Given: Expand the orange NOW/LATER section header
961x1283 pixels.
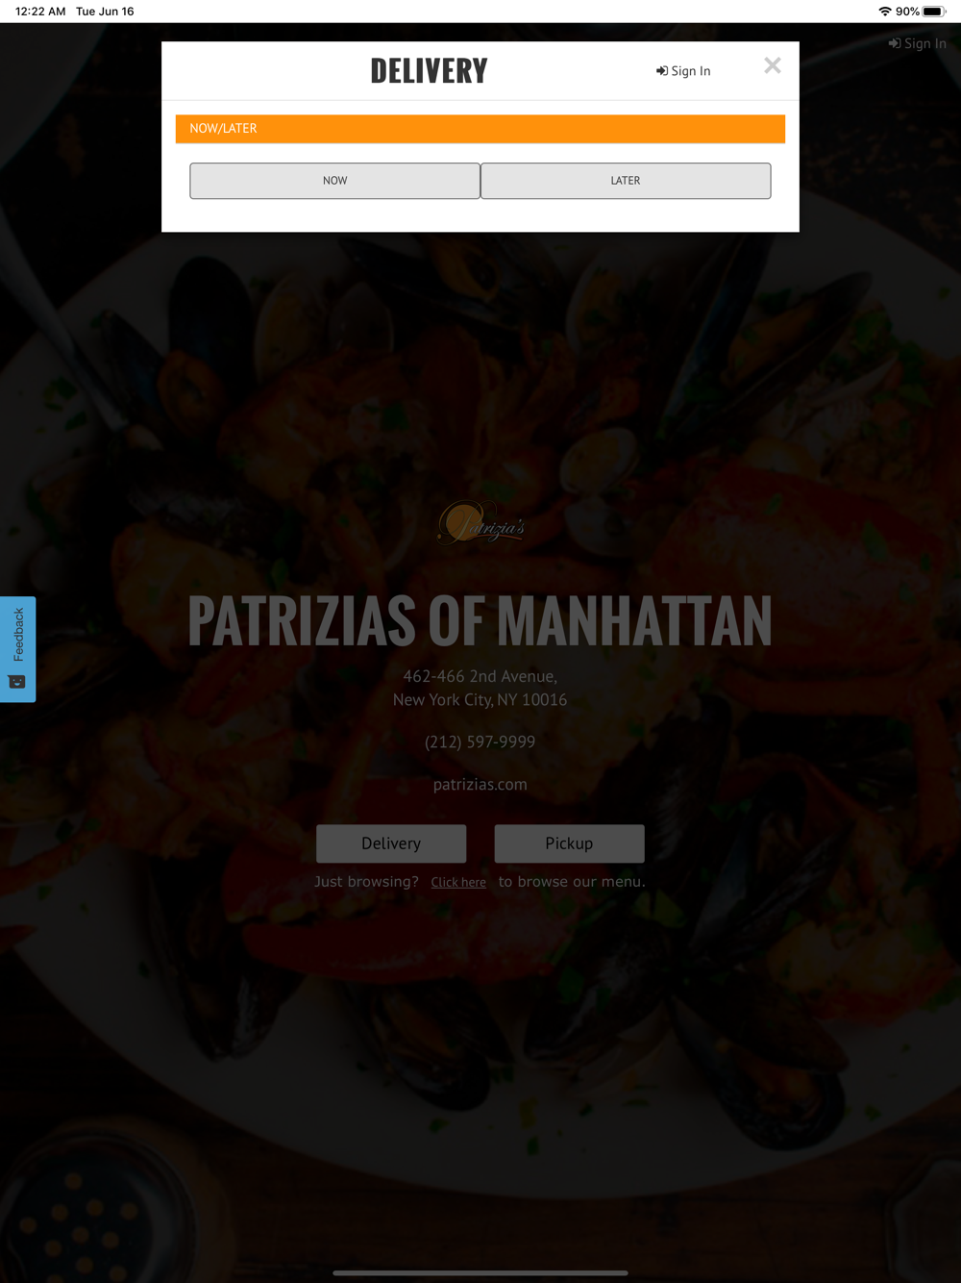Looking at the screenshot, I should click(x=480, y=129).
